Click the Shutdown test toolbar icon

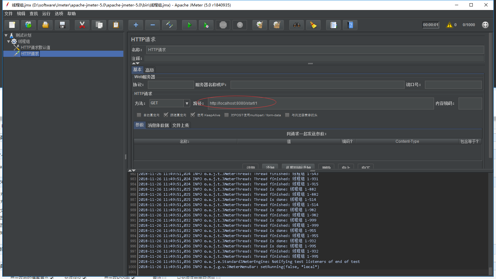pyautogui.click(x=240, y=25)
